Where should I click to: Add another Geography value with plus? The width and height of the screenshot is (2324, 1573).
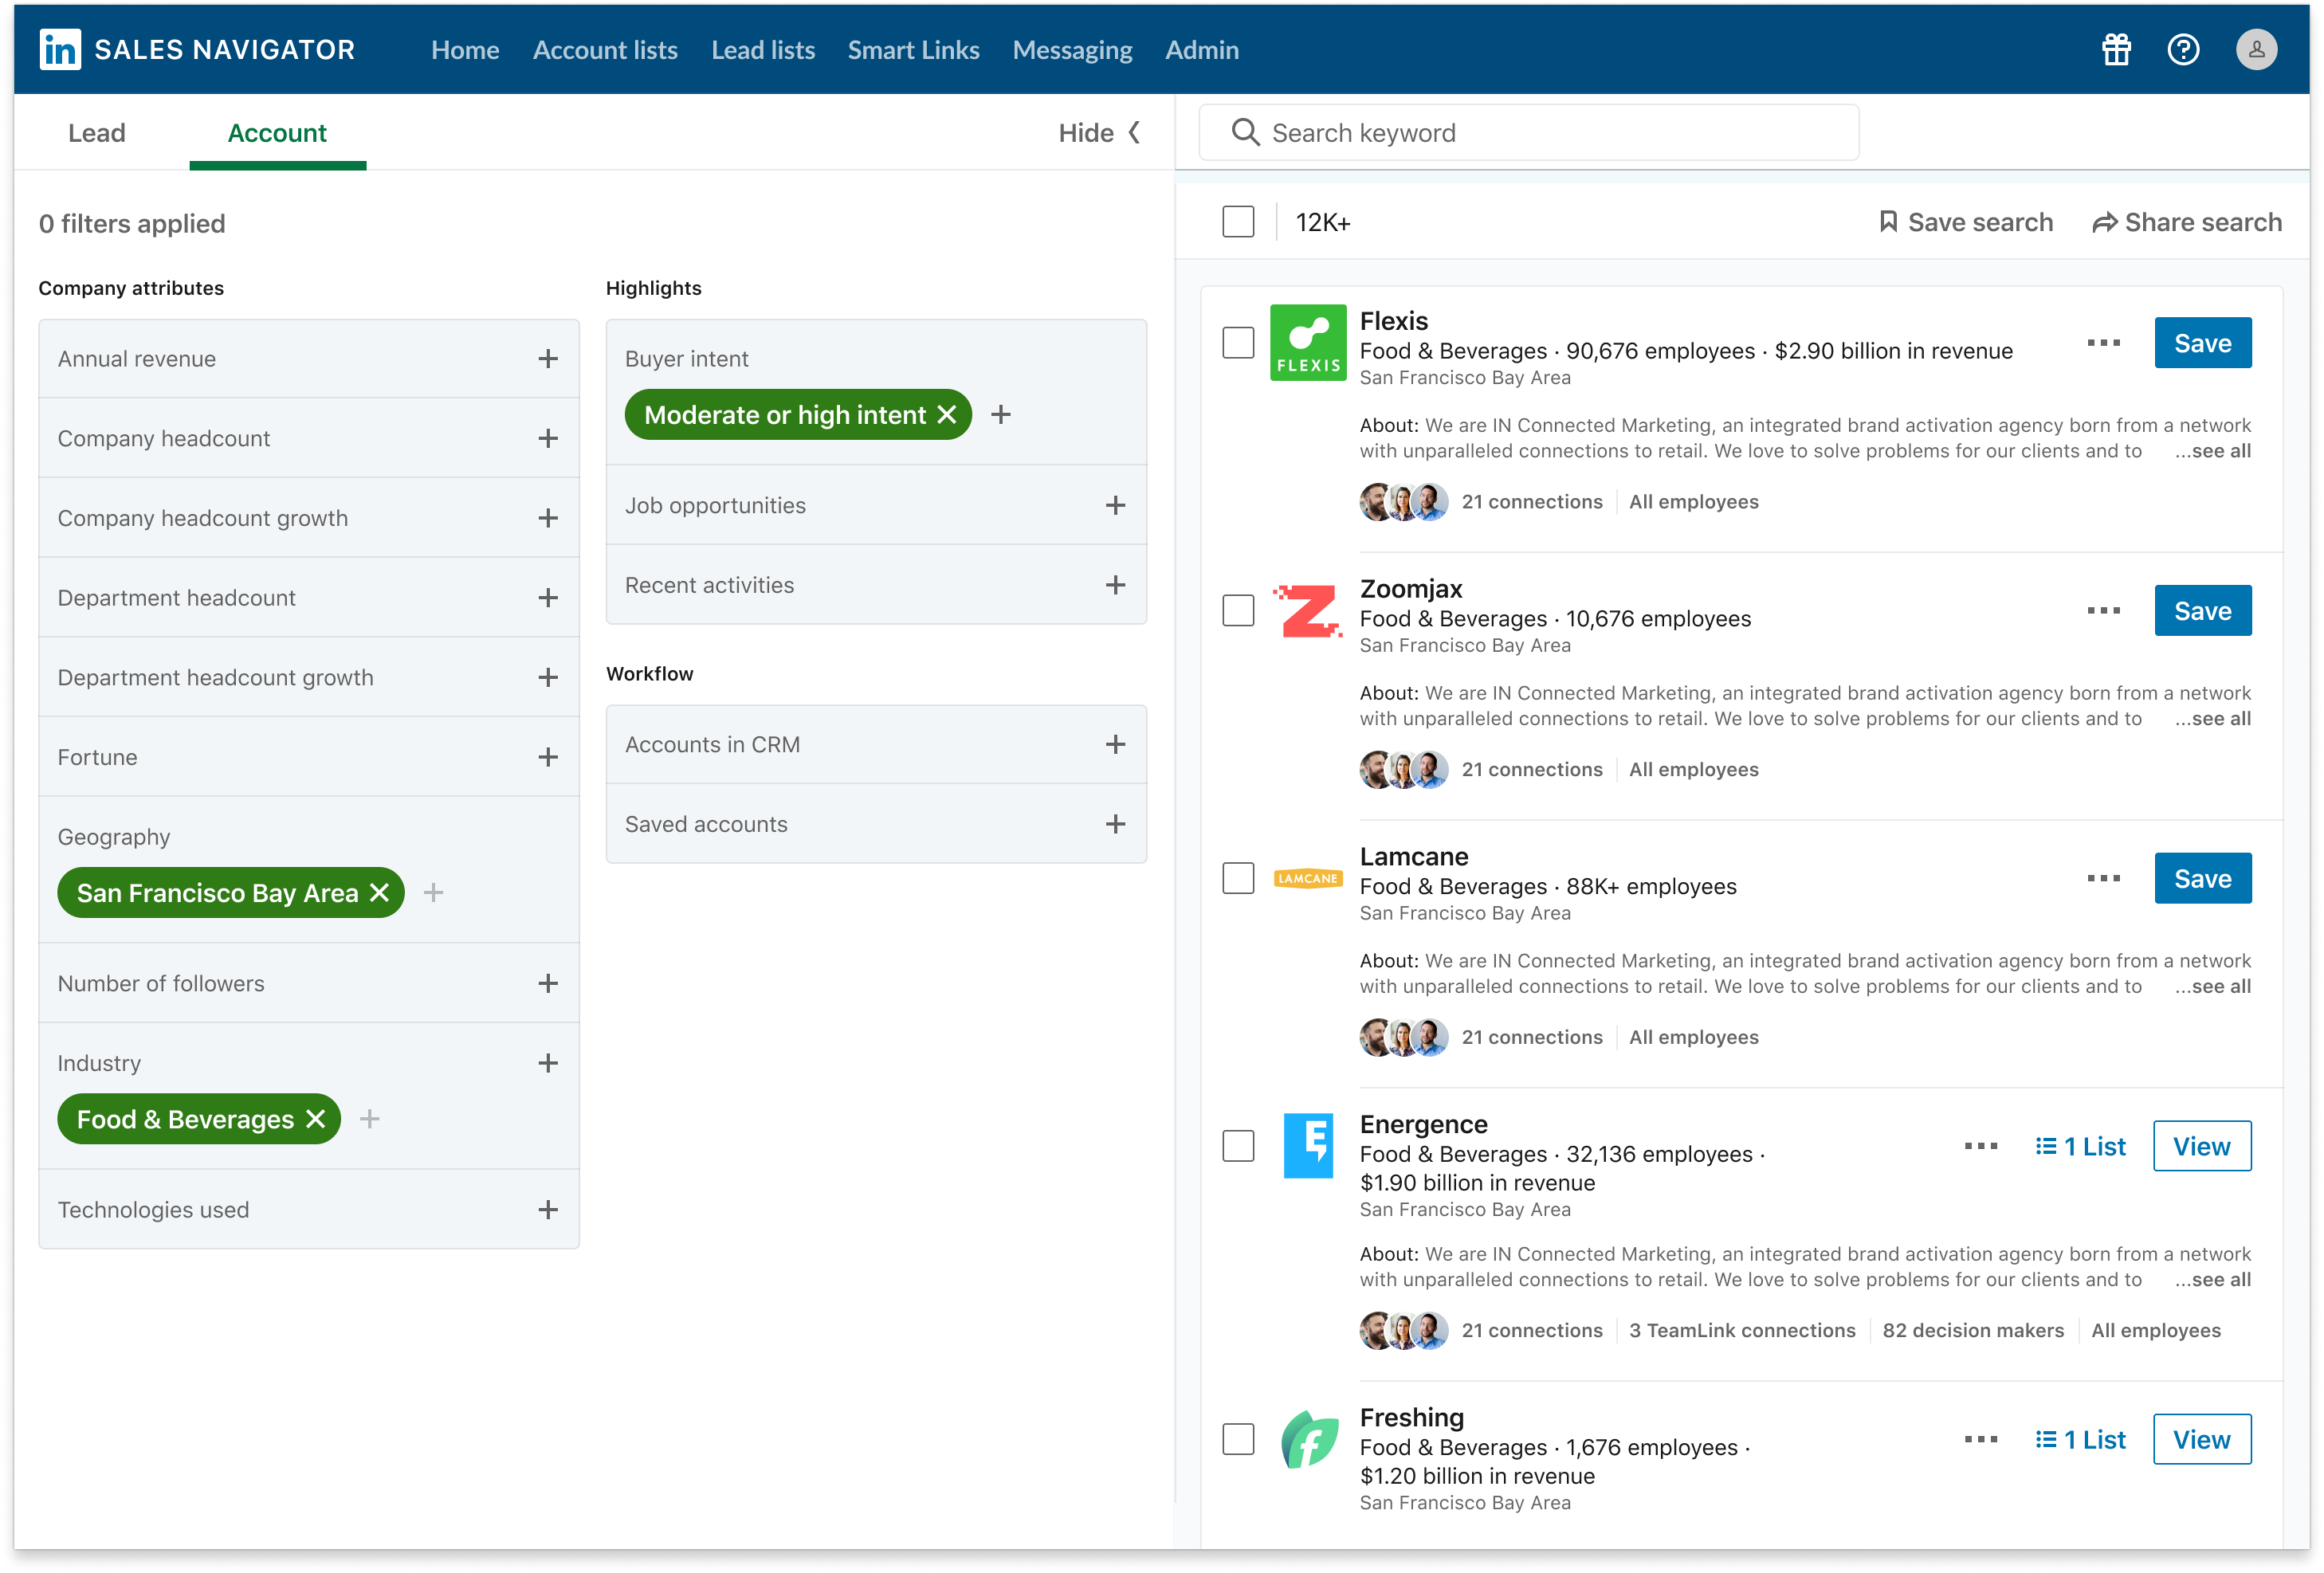coord(433,892)
